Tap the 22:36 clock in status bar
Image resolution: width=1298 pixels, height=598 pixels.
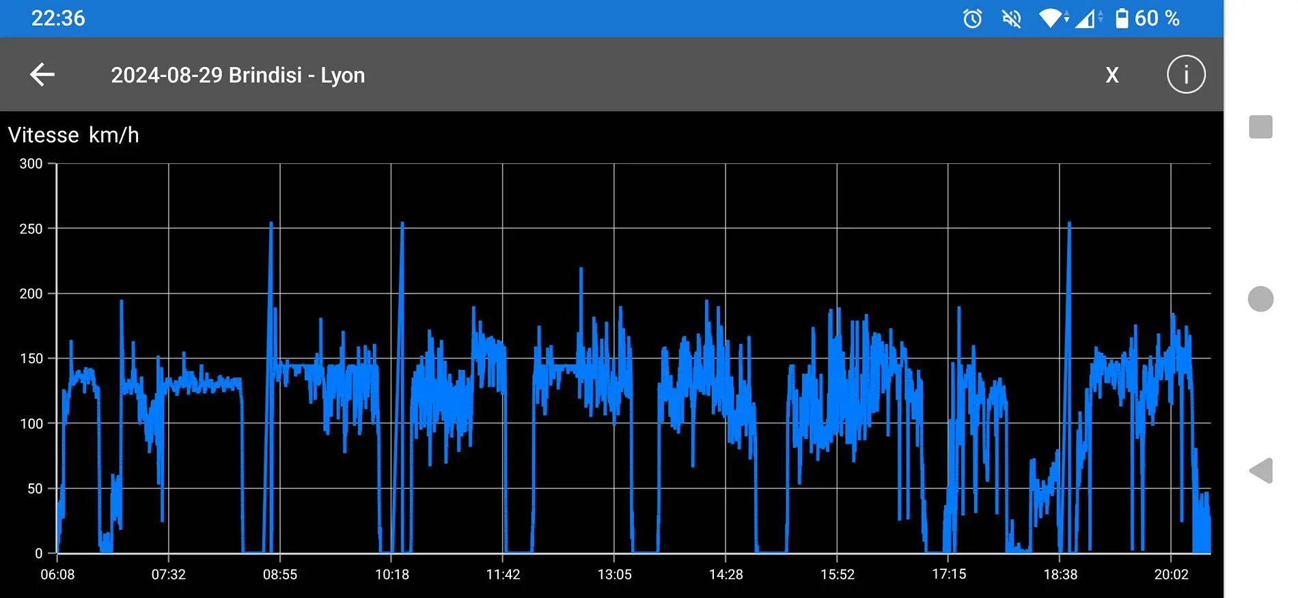click(x=58, y=18)
